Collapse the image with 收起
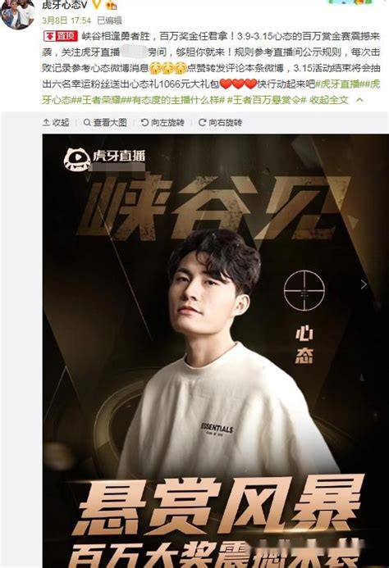The height and width of the screenshot is (568, 389). pyautogui.click(x=56, y=122)
